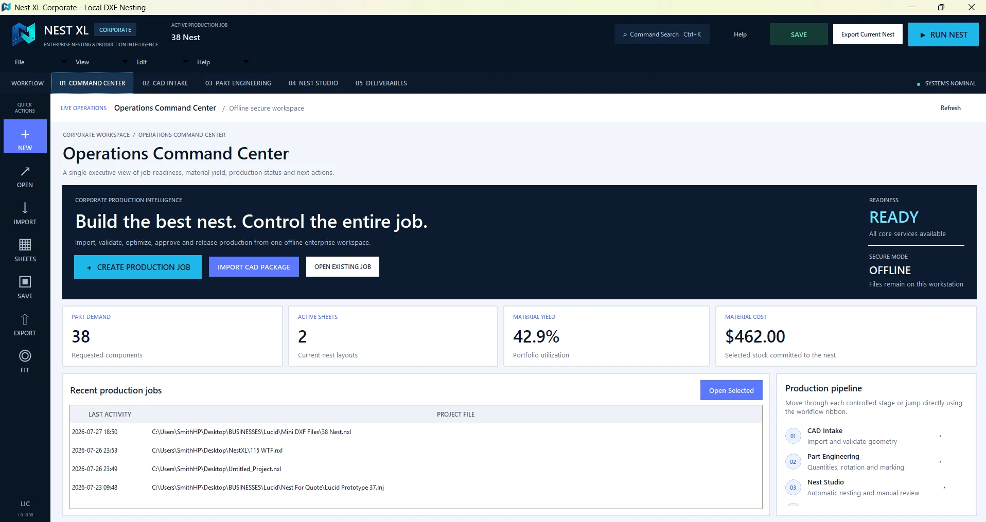Click the Run Nest button
Viewport: 986px width, 522px height.
click(x=943, y=34)
